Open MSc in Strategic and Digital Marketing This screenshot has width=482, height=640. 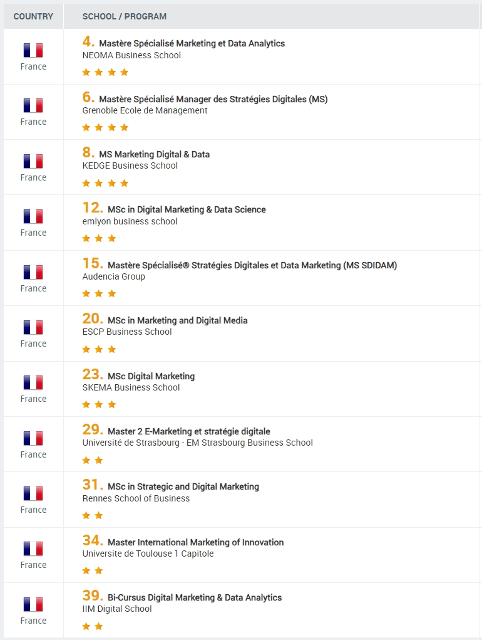coord(183,486)
